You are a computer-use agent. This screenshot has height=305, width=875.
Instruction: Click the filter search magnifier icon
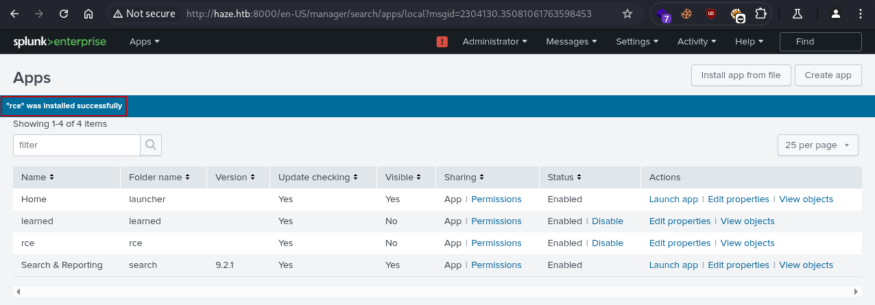tap(151, 145)
